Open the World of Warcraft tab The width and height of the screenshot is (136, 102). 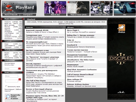coord(11,15)
